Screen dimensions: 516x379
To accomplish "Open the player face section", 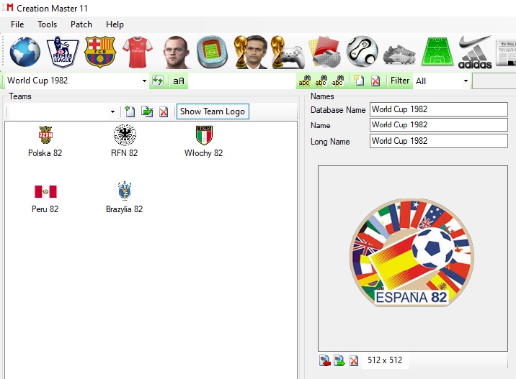I will click(176, 52).
